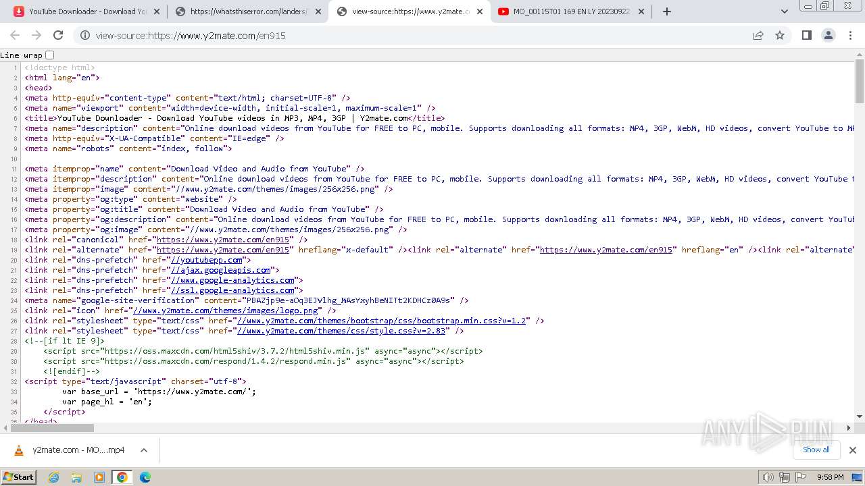Go back with the browser back arrow
Screen dimensions: 865x486
pos(15,35)
